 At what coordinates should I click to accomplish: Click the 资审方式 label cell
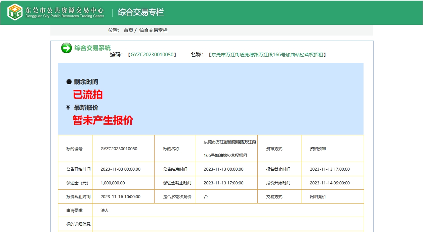[279, 149]
